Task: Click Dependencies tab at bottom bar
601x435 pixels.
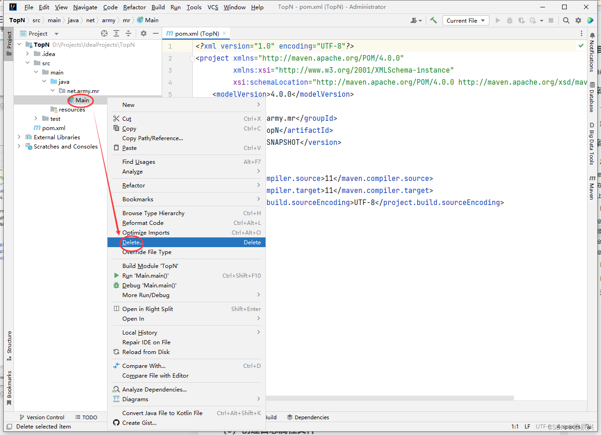Action: coord(308,417)
